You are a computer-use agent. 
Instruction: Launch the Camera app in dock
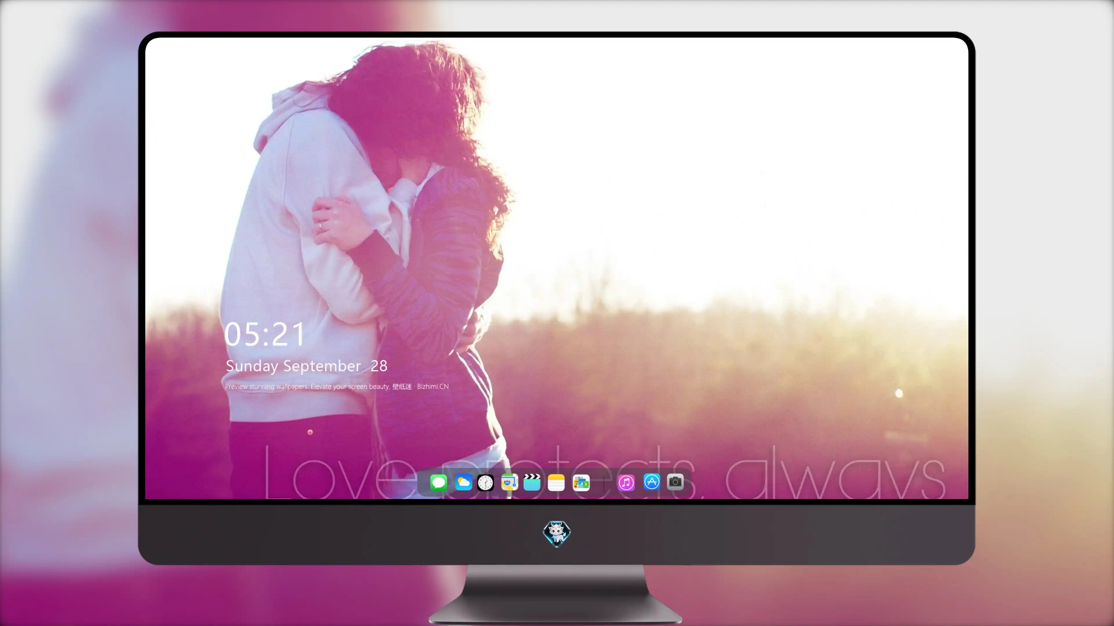click(675, 482)
